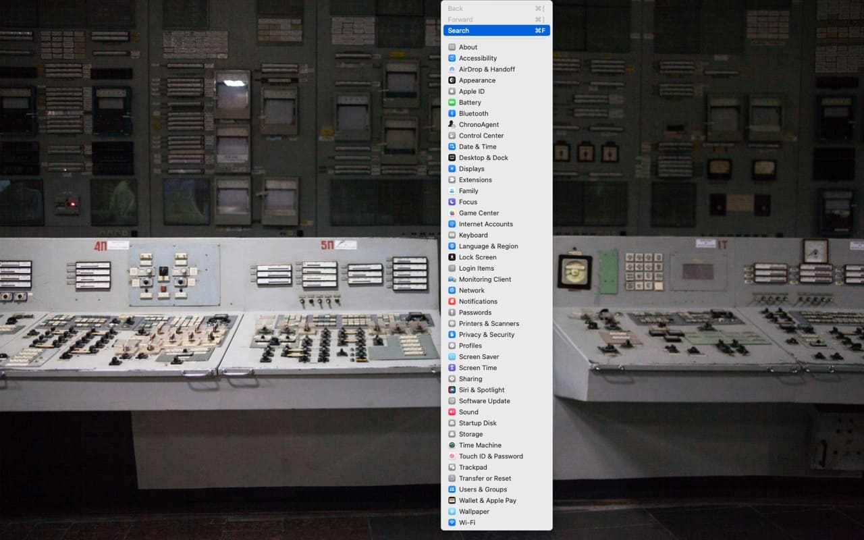The height and width of the screenshot is (540, 864).
Task: Click the Battery icon
Action: point(451,102)
